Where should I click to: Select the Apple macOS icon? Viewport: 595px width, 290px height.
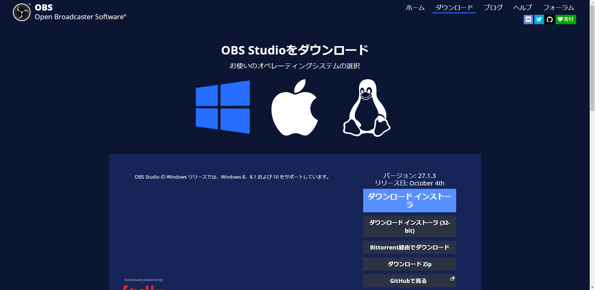pos(295,107)
